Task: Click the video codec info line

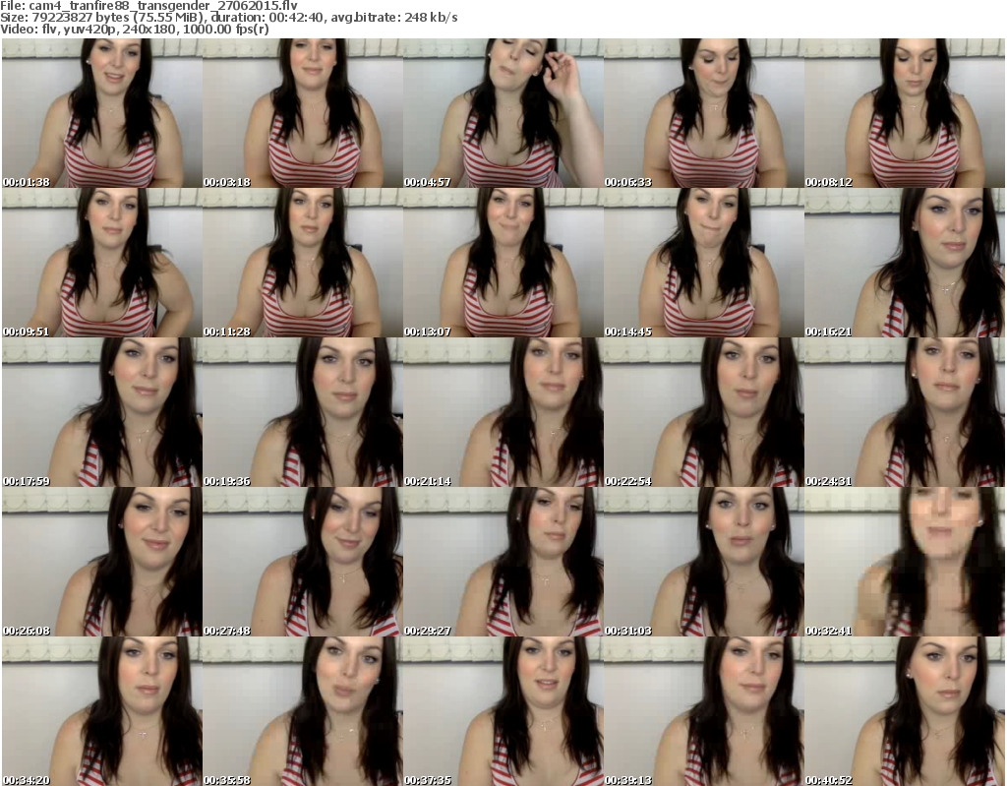Action: (x=134, y=30)
